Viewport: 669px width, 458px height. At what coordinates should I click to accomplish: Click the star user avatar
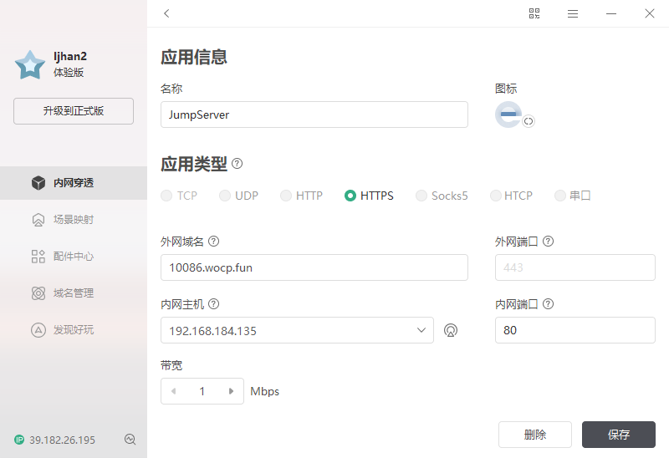tap(30, 65)
